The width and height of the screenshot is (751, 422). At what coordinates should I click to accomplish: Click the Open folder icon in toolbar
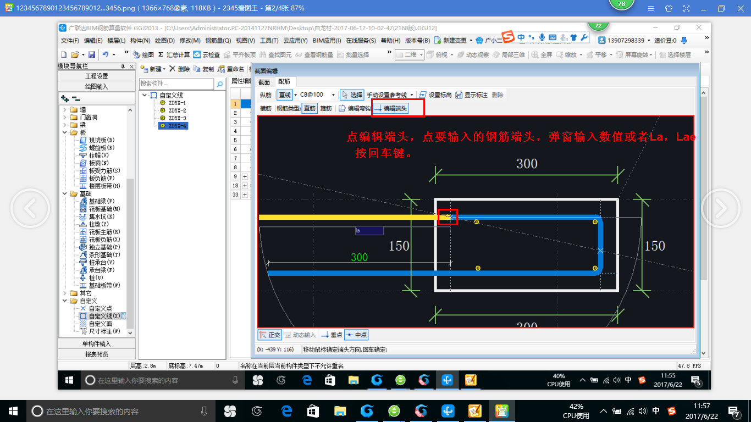click(75, 55)
